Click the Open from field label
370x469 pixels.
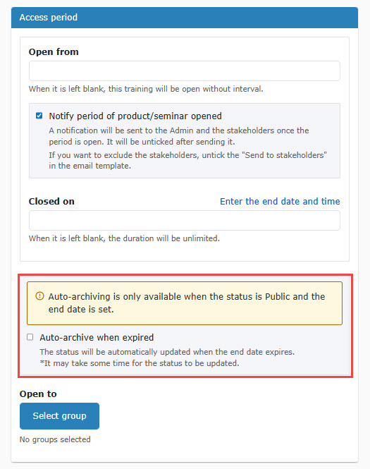point(54,51)
